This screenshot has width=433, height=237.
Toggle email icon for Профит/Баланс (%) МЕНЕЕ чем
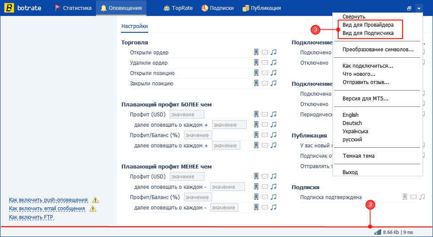point(265,197)
